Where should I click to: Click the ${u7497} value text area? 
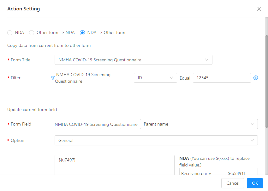115,165
